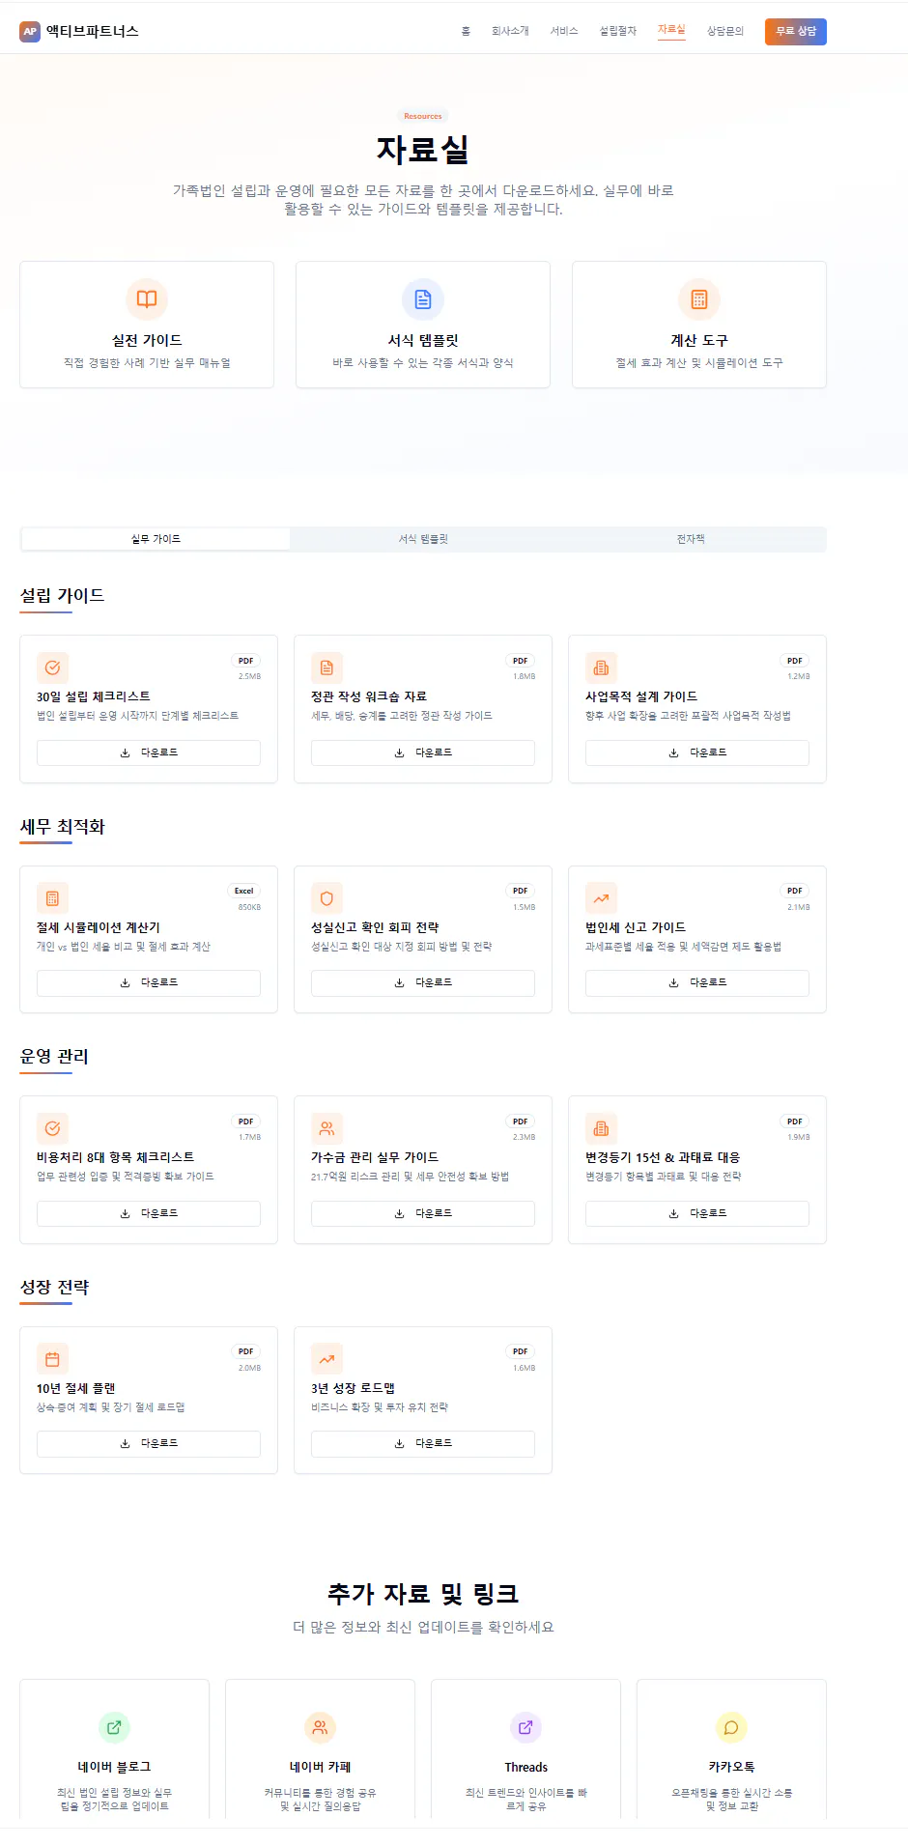Click the AP logo in the header
The height and width of the screenshot is (1845, 908).
coord(27,31)
